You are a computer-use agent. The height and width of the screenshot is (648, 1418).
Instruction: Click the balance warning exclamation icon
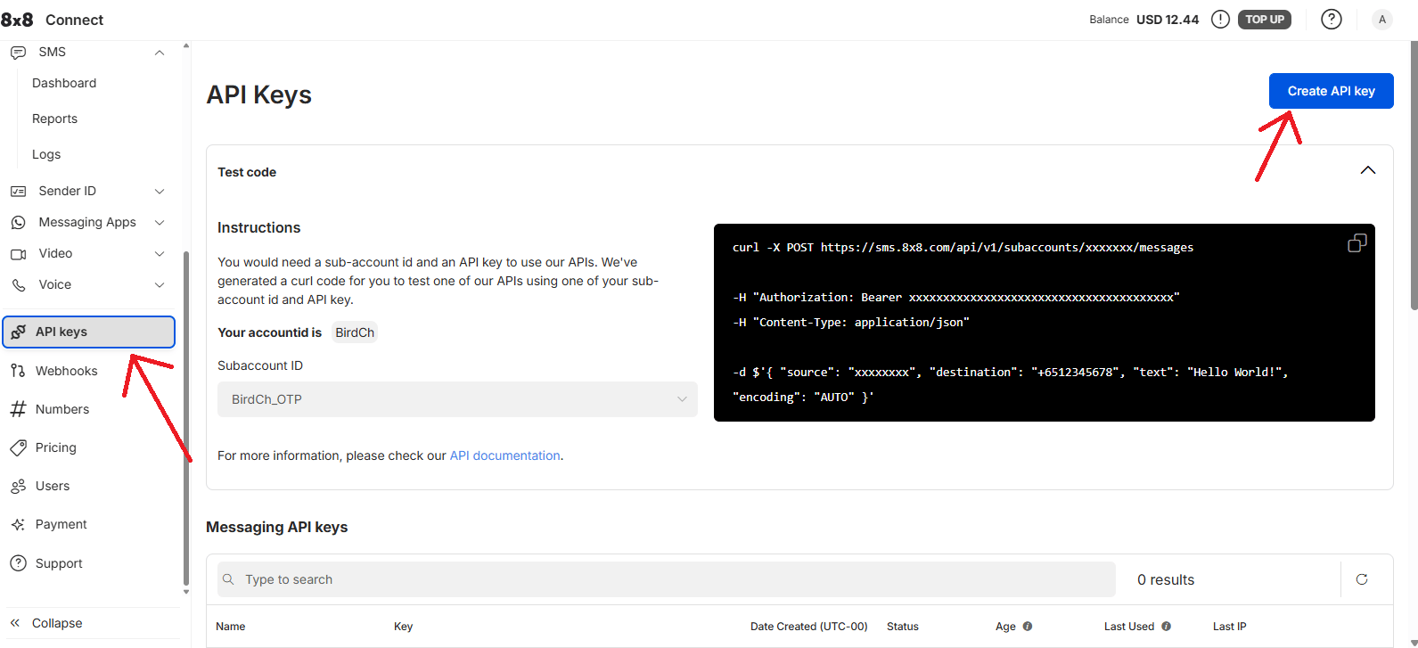click(1220, 20)
